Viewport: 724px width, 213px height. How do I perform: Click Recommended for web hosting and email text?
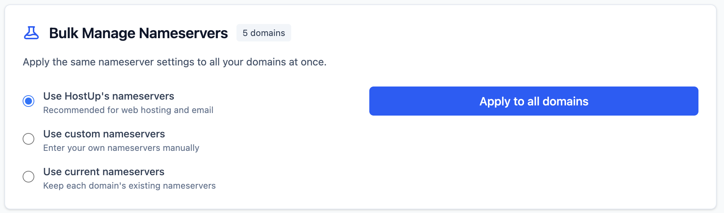click(x=128, y=110)
